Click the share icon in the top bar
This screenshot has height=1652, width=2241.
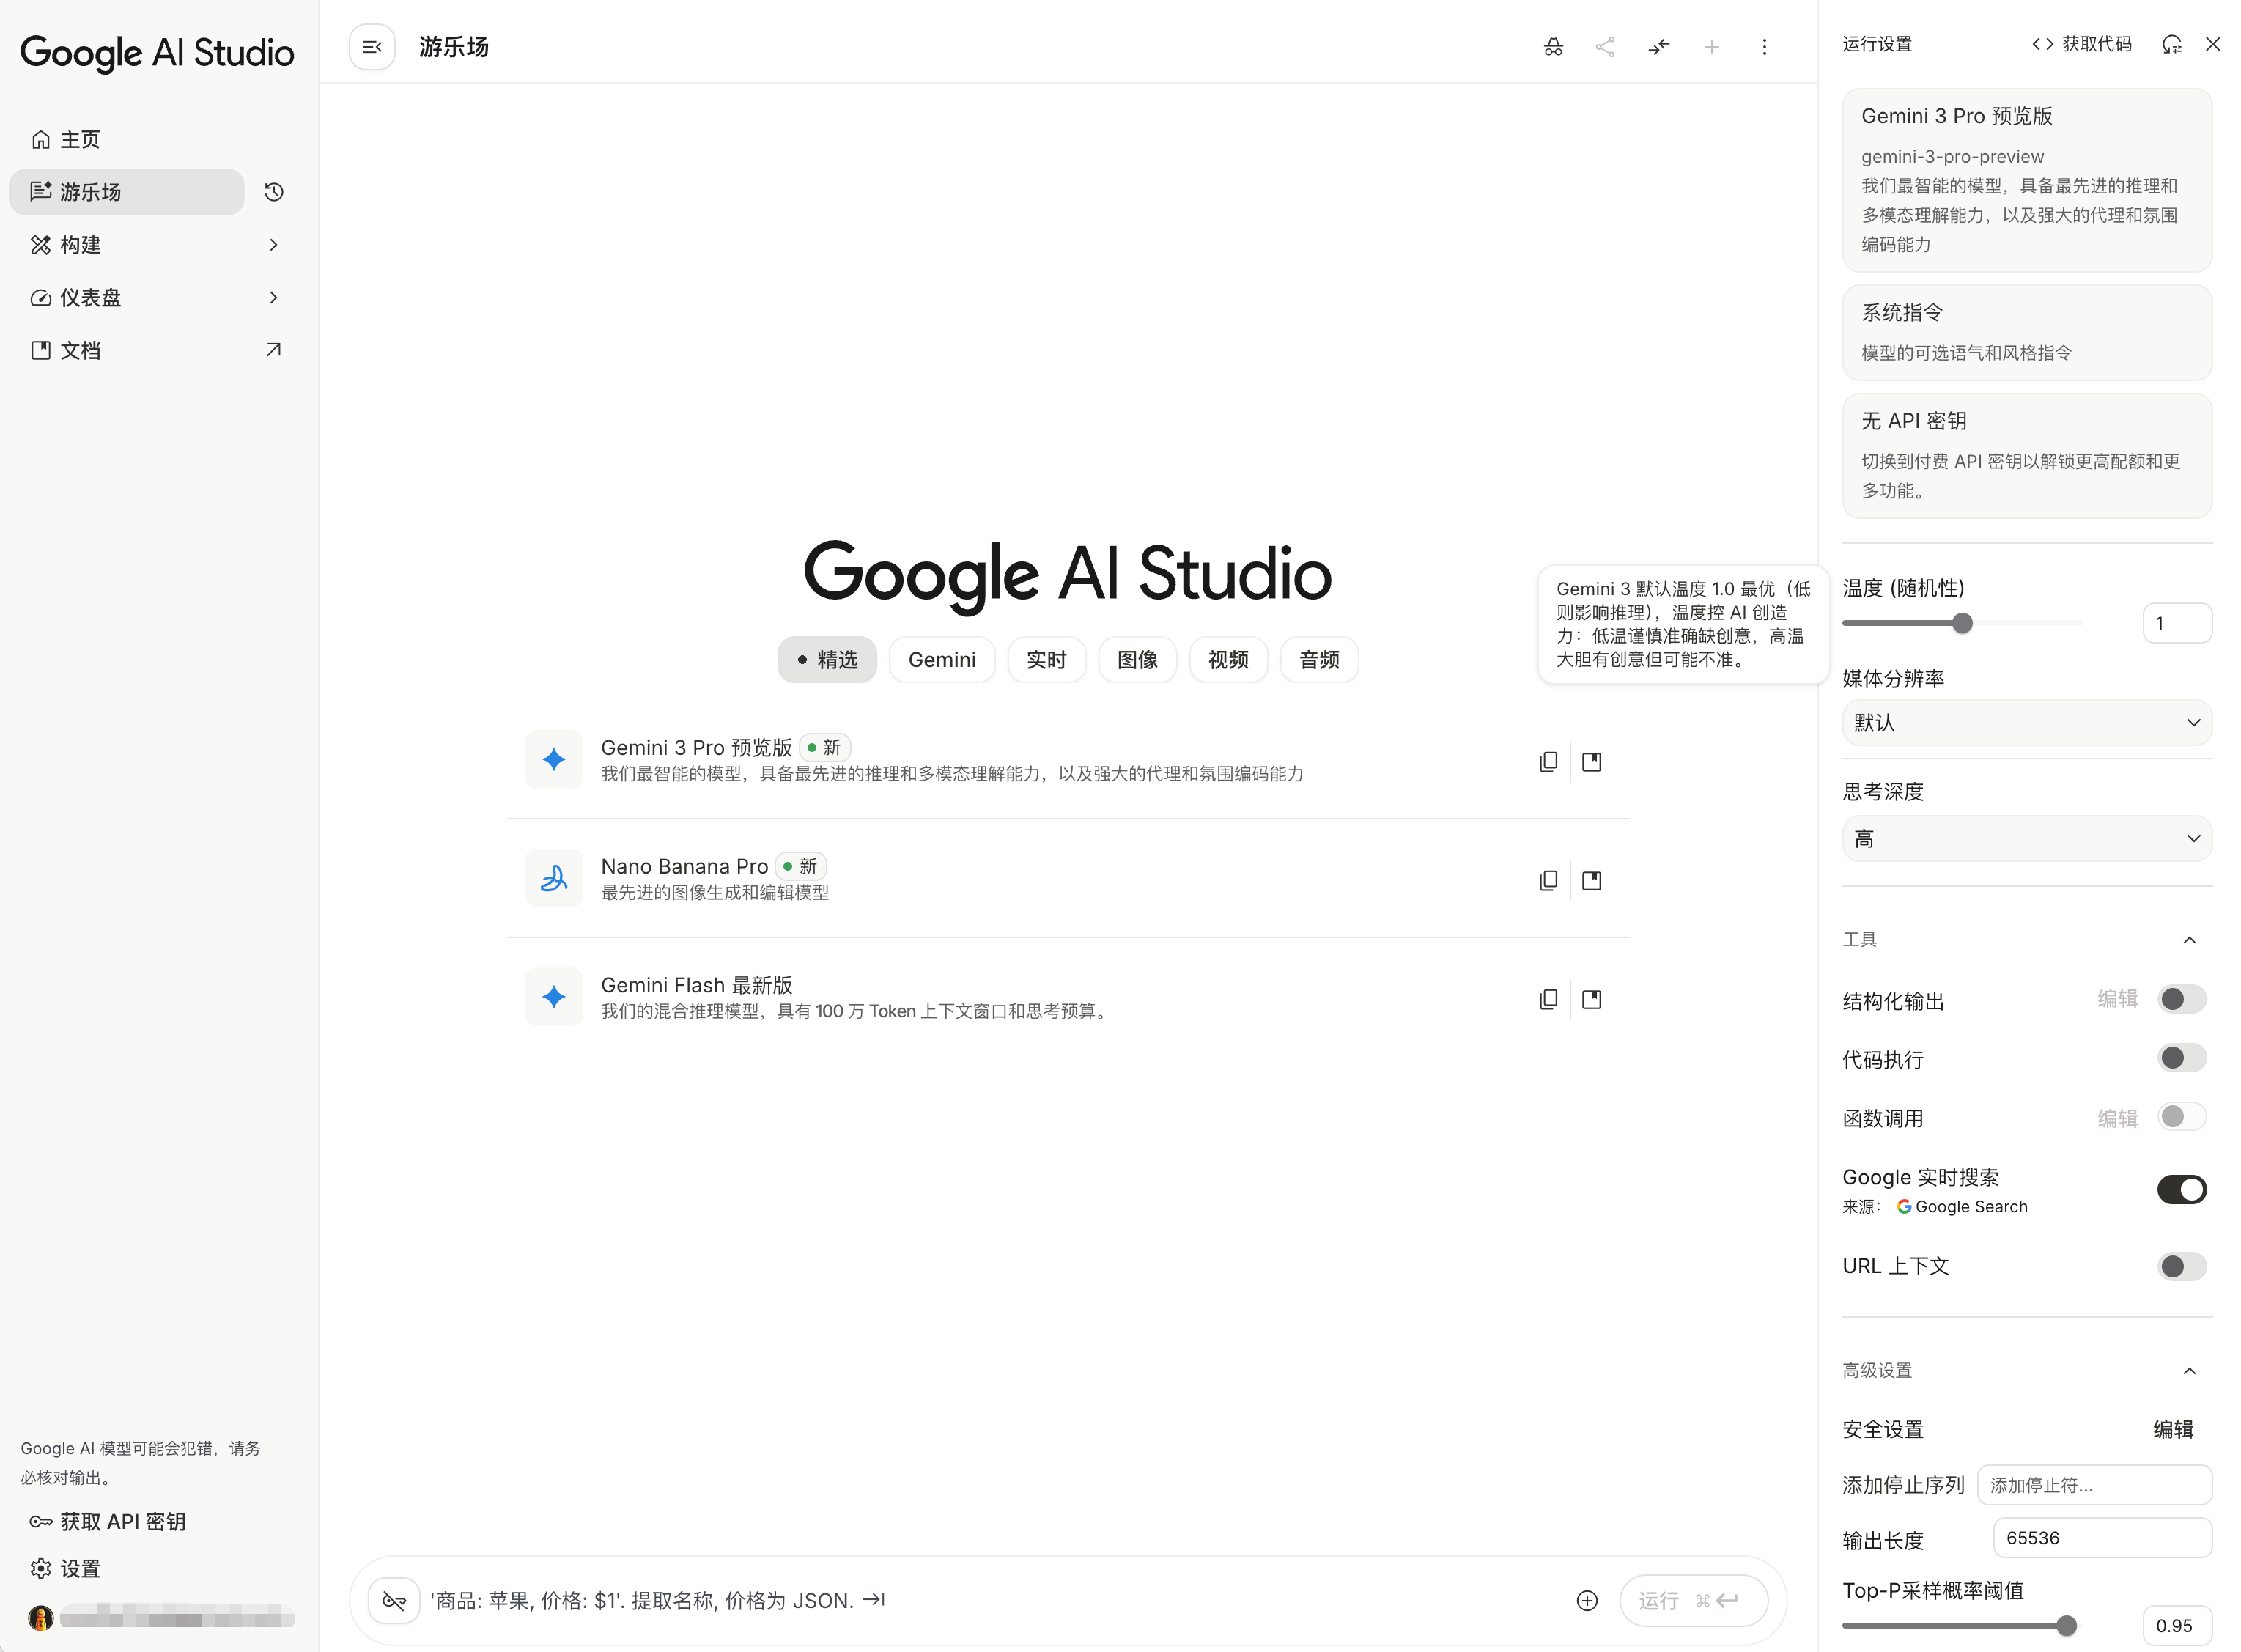click(1605, 47)
